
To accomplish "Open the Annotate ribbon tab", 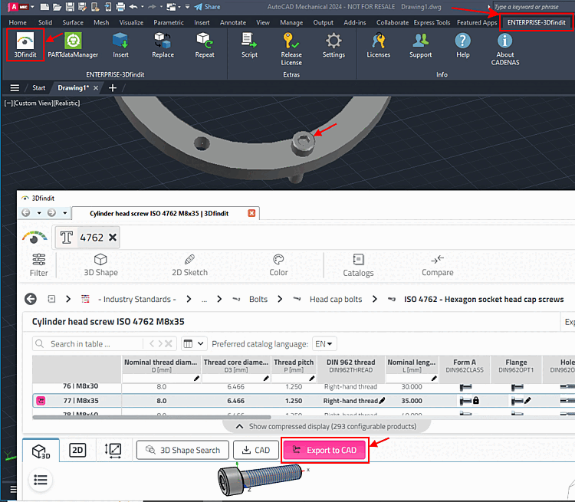I will 233,22.
